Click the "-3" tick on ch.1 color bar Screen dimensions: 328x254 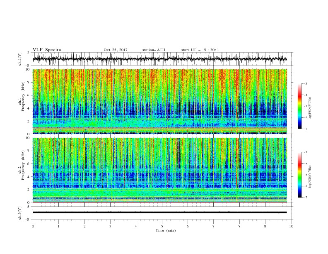coord(306,83)
